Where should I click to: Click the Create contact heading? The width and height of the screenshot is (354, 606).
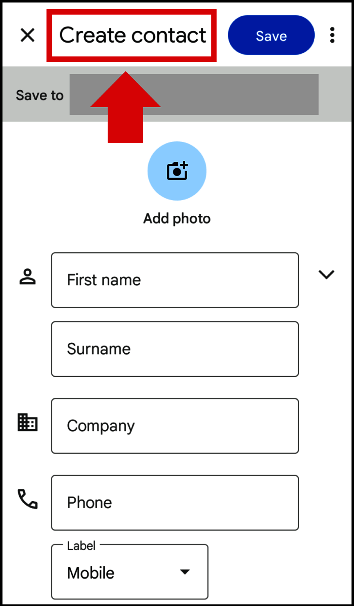(132, 36)
